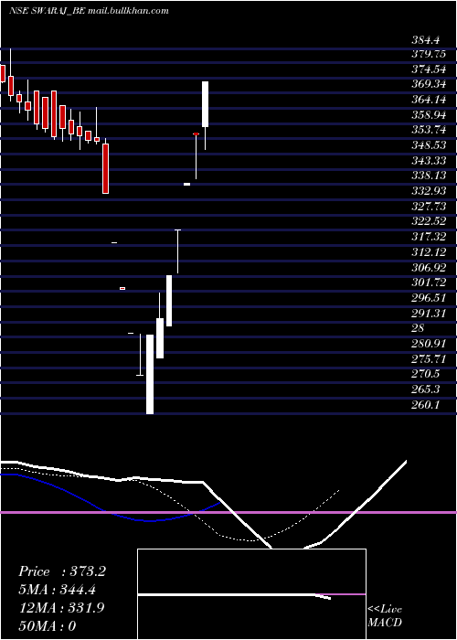Select the 317.32 price label
This screenshot has width=457, height=640.
point(429,237)
